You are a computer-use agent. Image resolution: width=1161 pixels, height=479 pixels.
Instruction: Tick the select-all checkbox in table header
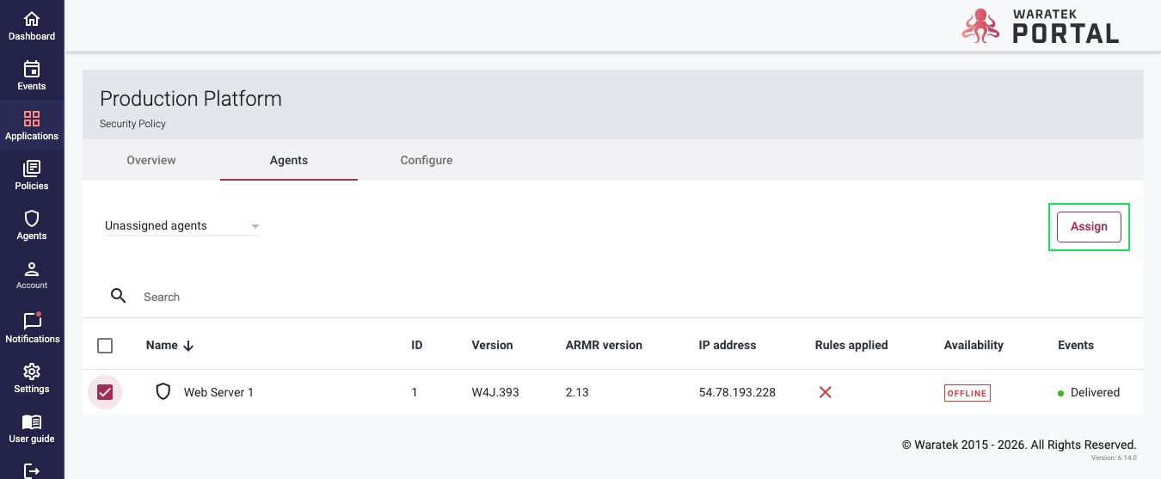click(x=105, y=346)
